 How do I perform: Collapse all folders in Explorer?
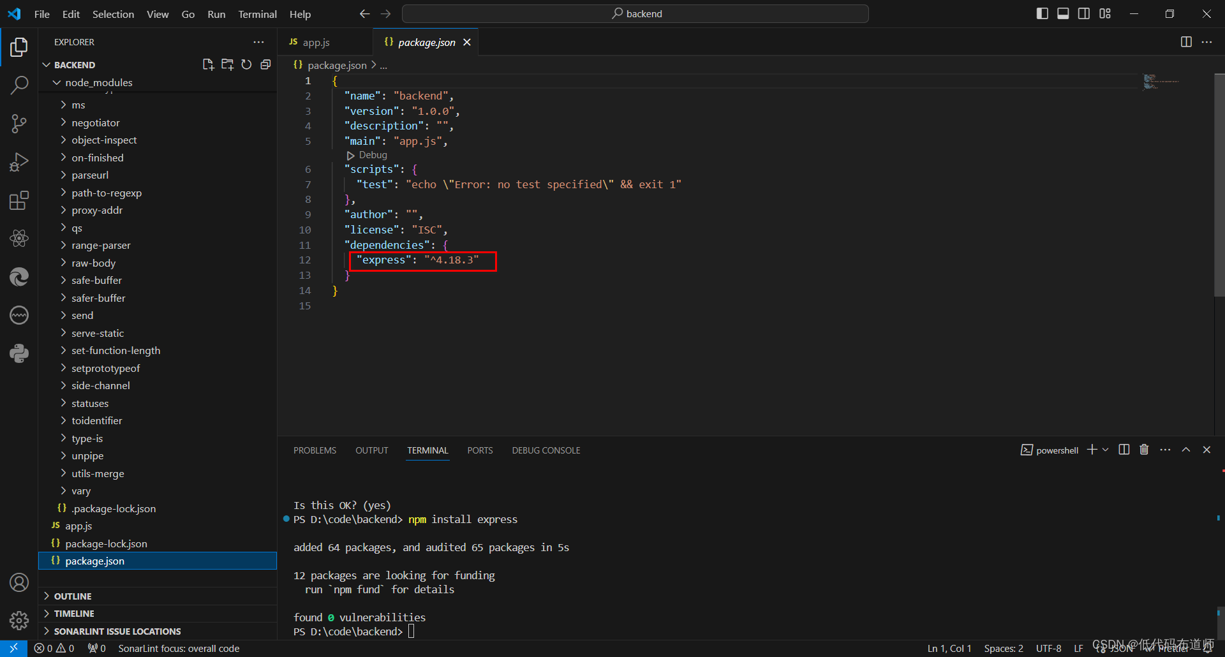266,64
